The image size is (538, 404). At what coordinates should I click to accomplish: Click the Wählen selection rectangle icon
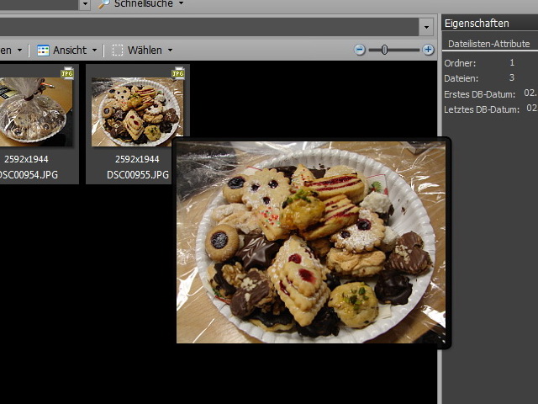(118, 50)
